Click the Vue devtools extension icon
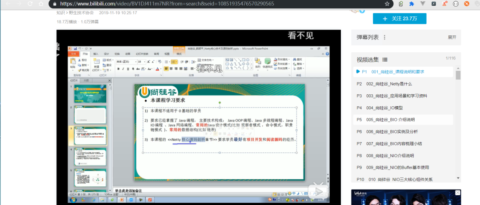Image resolution: width=480 pixels, height=205 pixels. (x=423, y=4)
